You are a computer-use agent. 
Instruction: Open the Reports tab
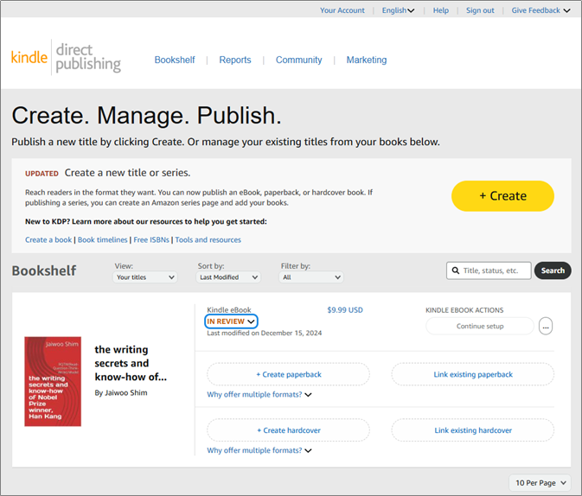[235, 60]
